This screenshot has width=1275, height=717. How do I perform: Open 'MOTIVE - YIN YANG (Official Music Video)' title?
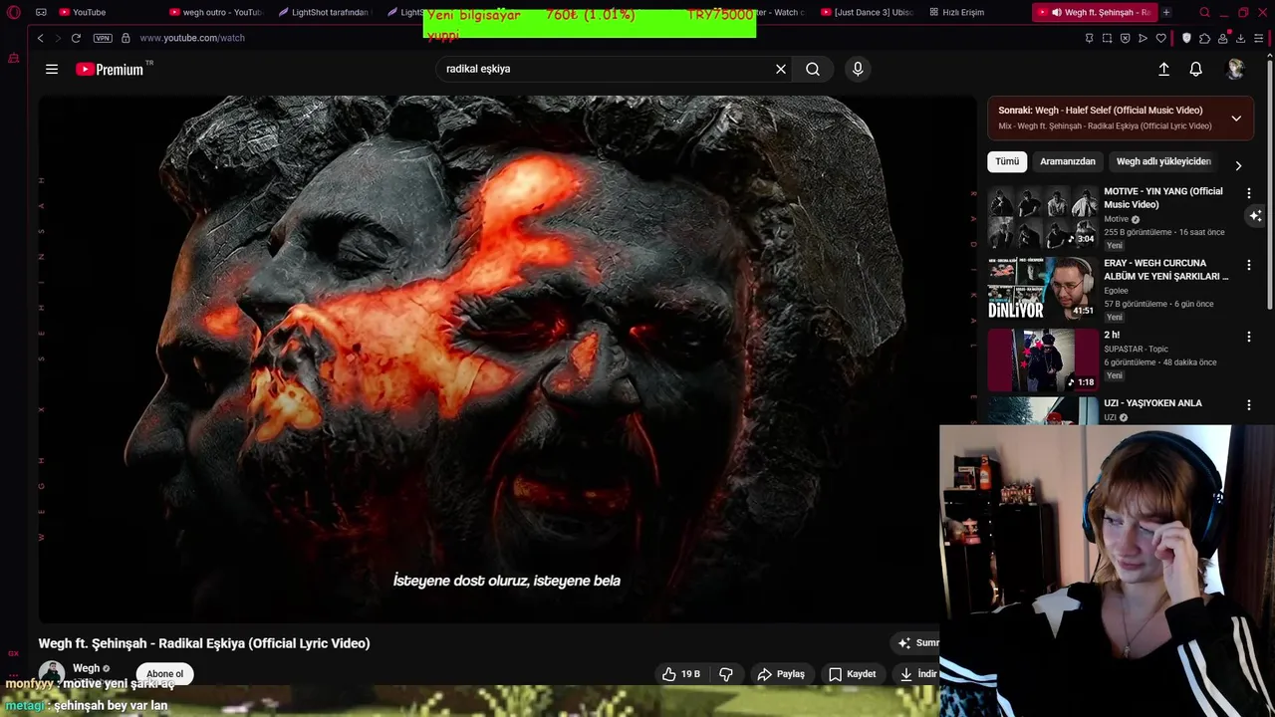[x=1163, y=197]
